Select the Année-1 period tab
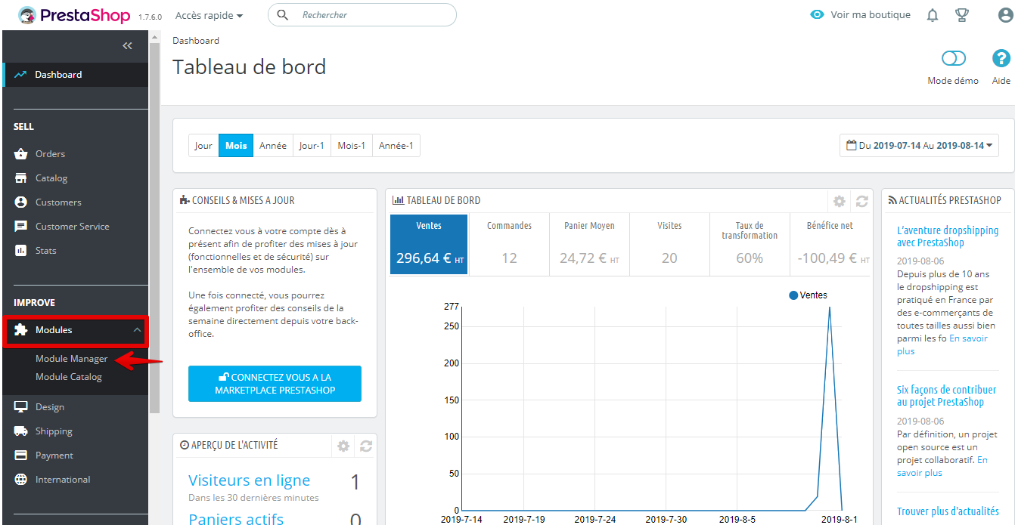Screen dimensions: 1015x525 point(396,146)
